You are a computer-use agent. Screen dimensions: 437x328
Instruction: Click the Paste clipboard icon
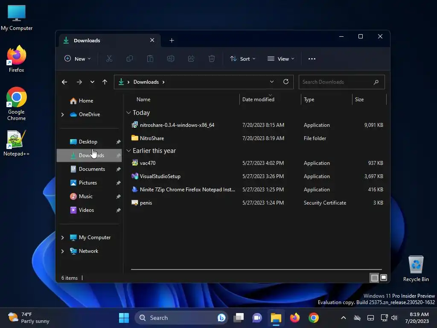click(x=150, y=59)
